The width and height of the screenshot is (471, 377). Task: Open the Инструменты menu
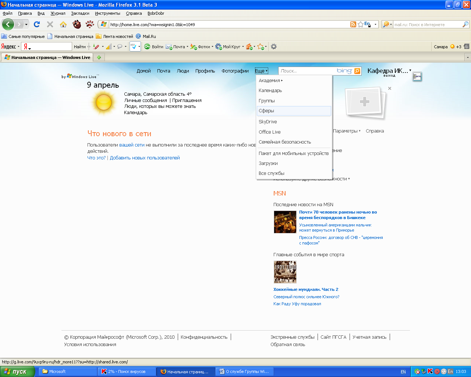point(107,13)
